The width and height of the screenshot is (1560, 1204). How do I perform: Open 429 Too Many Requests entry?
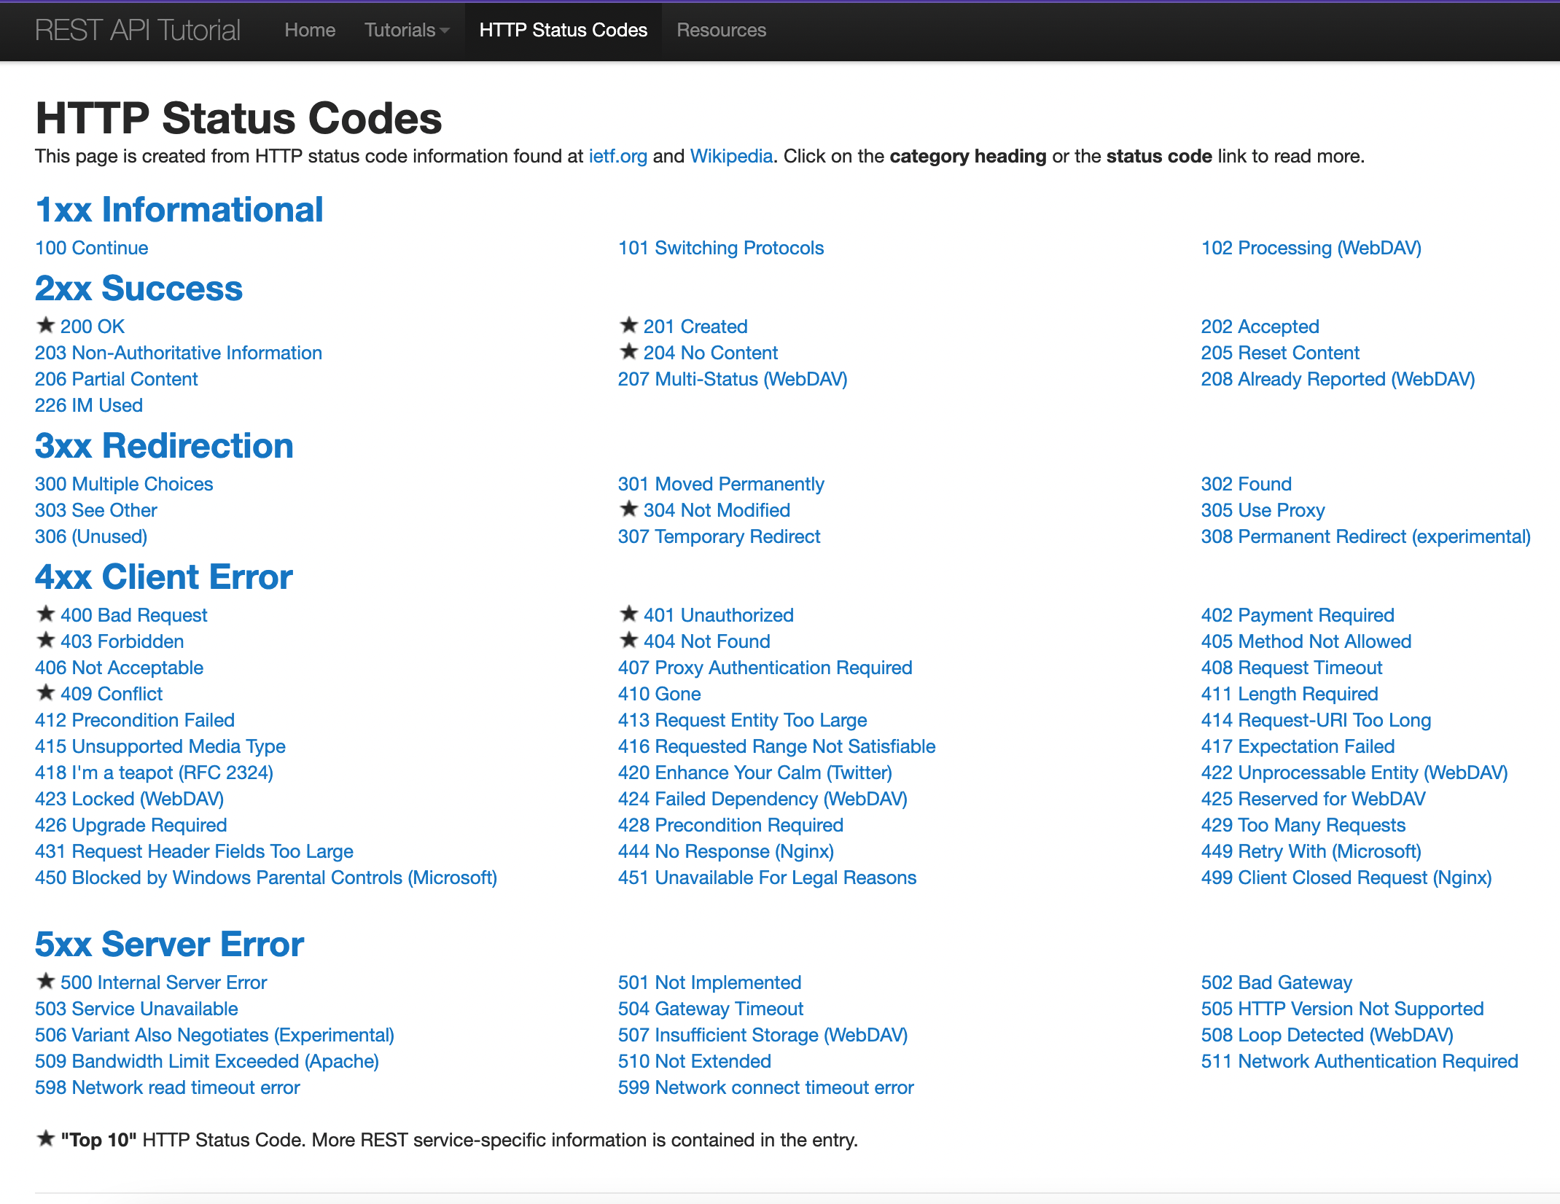coord(1303,825)
